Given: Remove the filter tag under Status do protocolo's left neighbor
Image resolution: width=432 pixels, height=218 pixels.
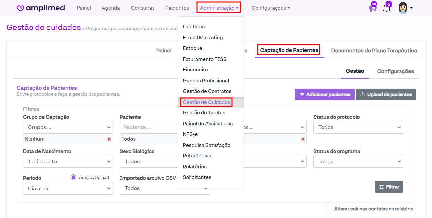Looking at the screenshot, I should 303,139.
